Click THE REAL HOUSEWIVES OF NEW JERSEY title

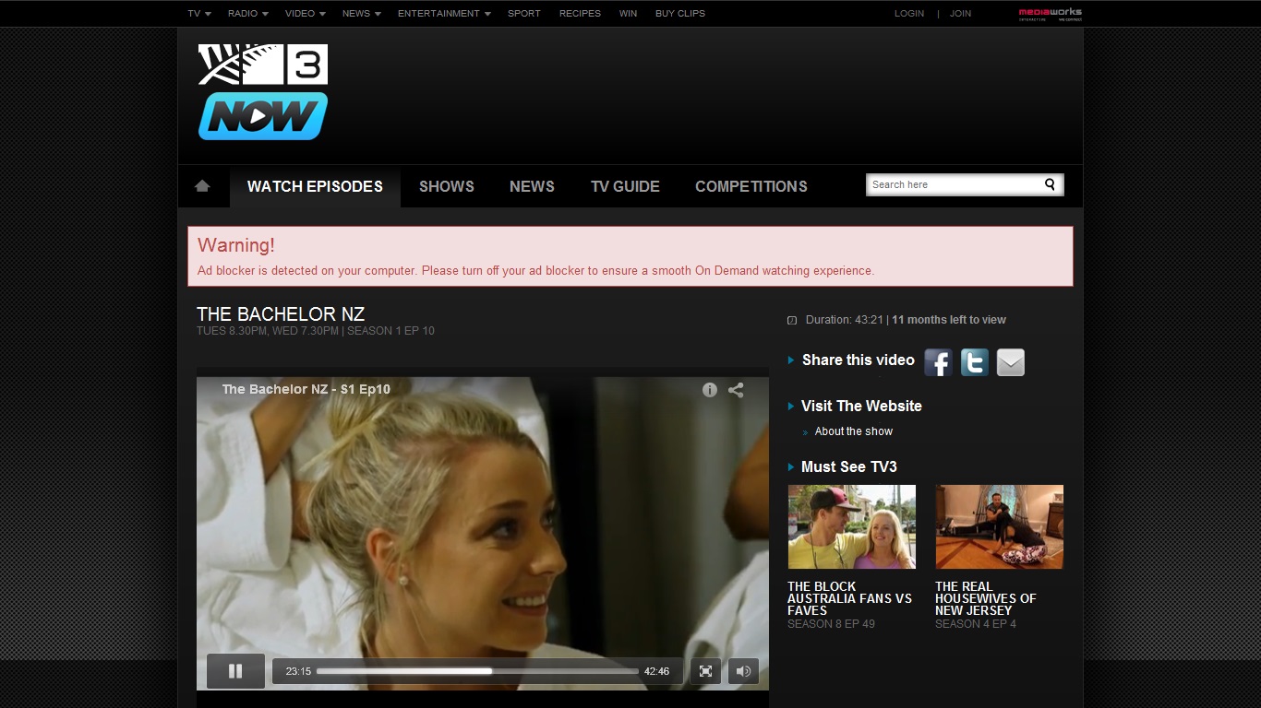pyautogui.click(x=985, y=598)
